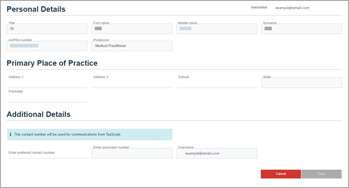Click the Address 1 input

click(47, 82)
